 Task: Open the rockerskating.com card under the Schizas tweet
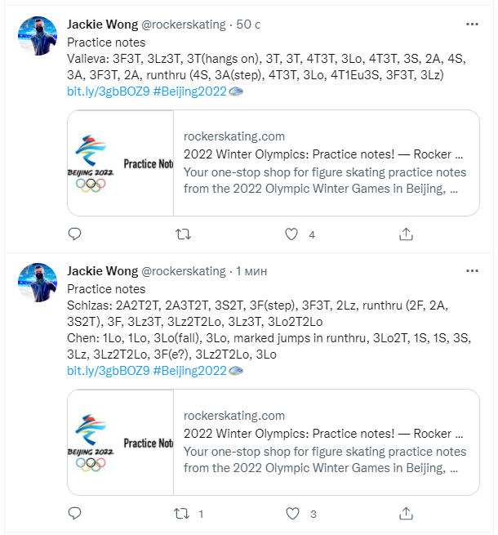tap(273, 442)
